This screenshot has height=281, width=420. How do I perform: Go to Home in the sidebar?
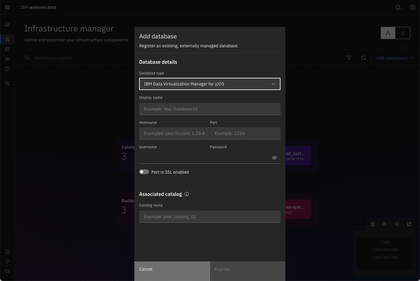(x=7, y=24)
